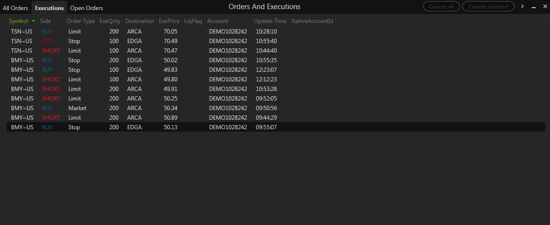Close the Orders And Executions window
Image resolution: width=550 pixels, height=225 pixels.
tap(545, 7)
